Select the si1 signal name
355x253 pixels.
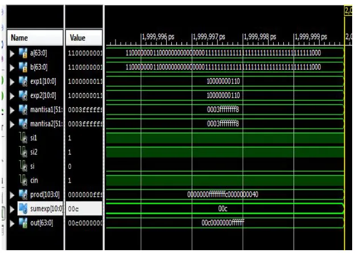tap(34, 138)
